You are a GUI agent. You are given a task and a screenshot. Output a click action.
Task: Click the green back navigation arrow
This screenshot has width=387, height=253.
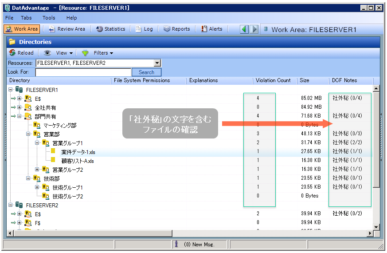click(244, 29)
